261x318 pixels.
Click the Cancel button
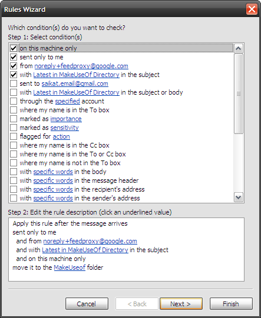coord(87,304)
